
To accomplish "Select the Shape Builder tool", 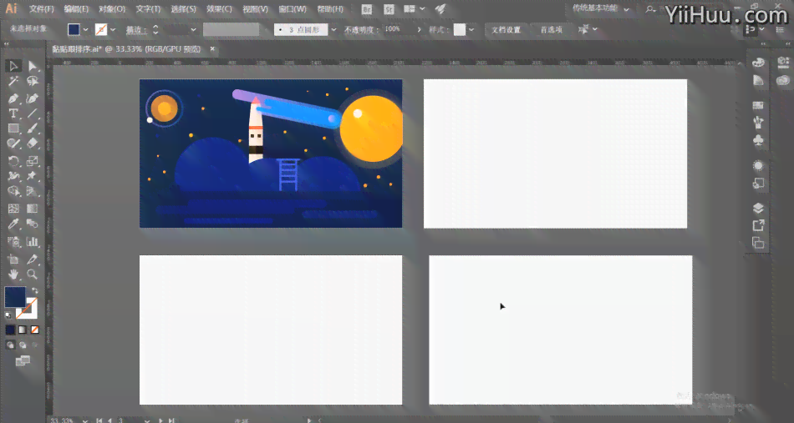I will [13, 192].
